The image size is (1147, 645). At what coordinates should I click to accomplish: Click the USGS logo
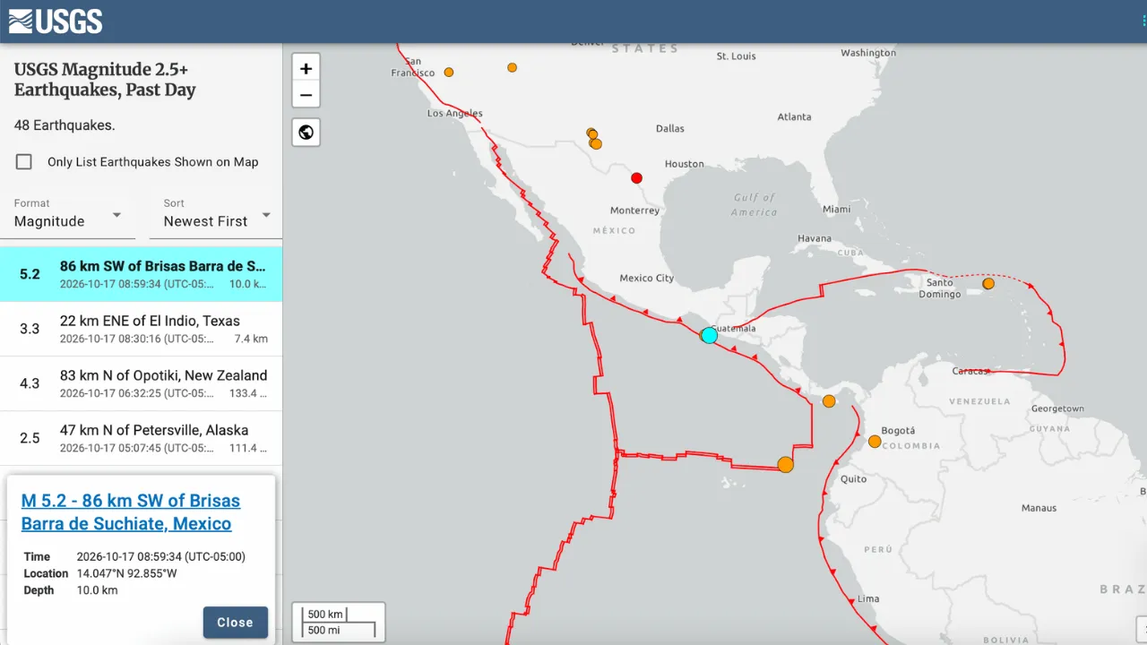point(56,21)
